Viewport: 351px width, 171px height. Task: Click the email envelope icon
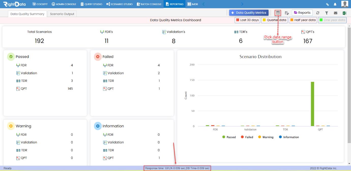pos(335,13)
